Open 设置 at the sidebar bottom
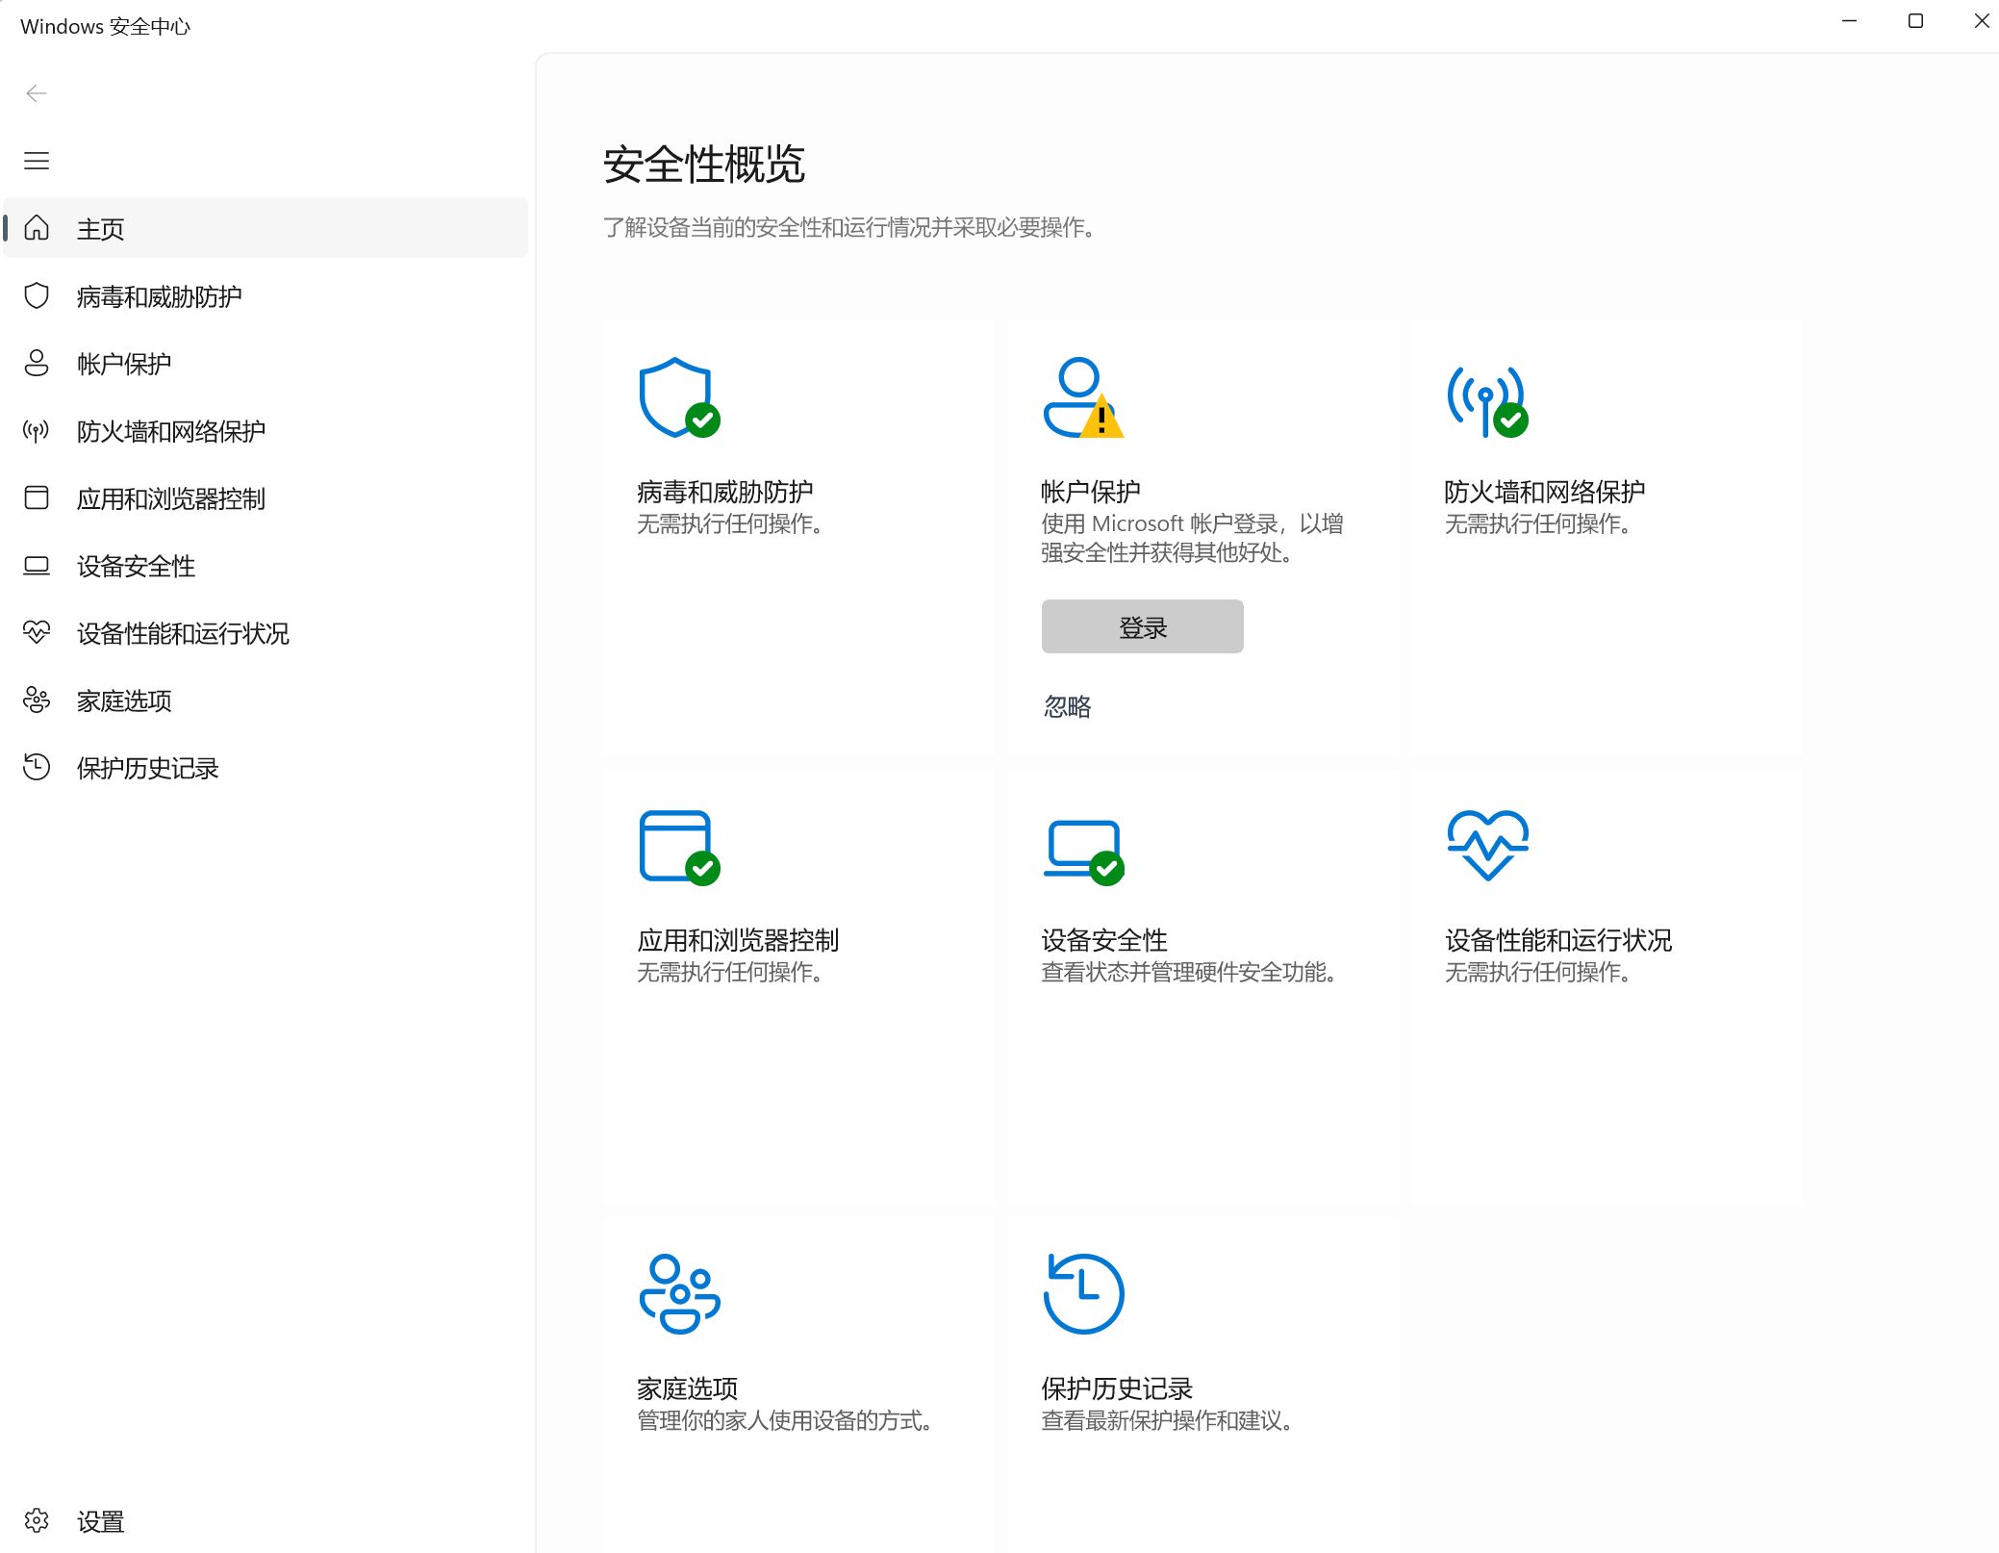1999x1553 pixels. (x=100, y=1521)
